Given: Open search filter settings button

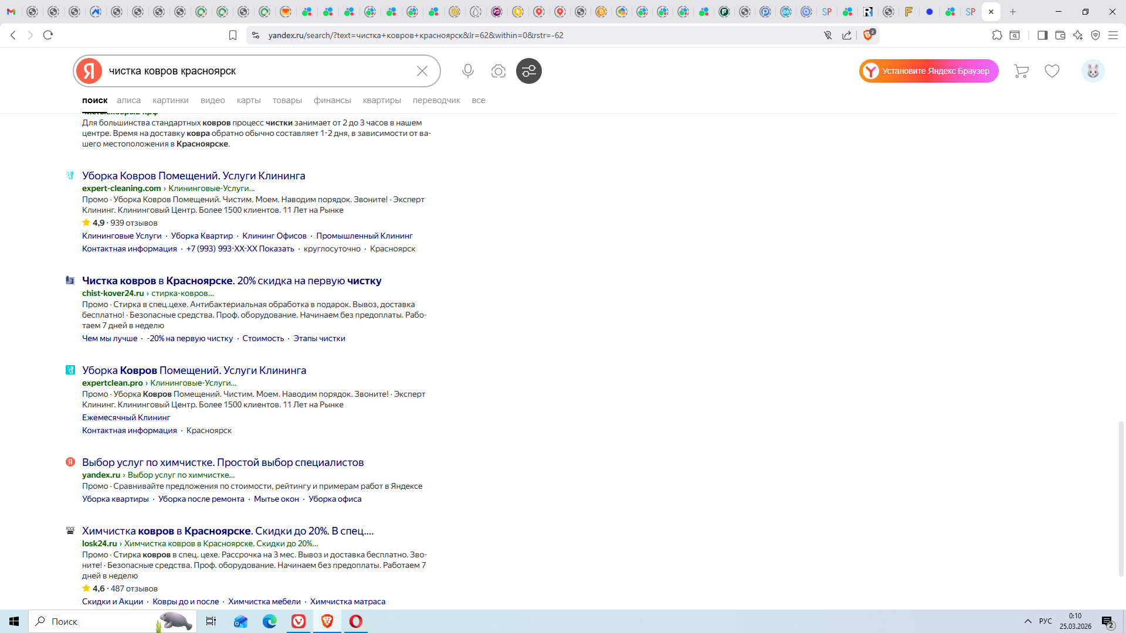Looking at the screenshot, I should coord(528,71).
